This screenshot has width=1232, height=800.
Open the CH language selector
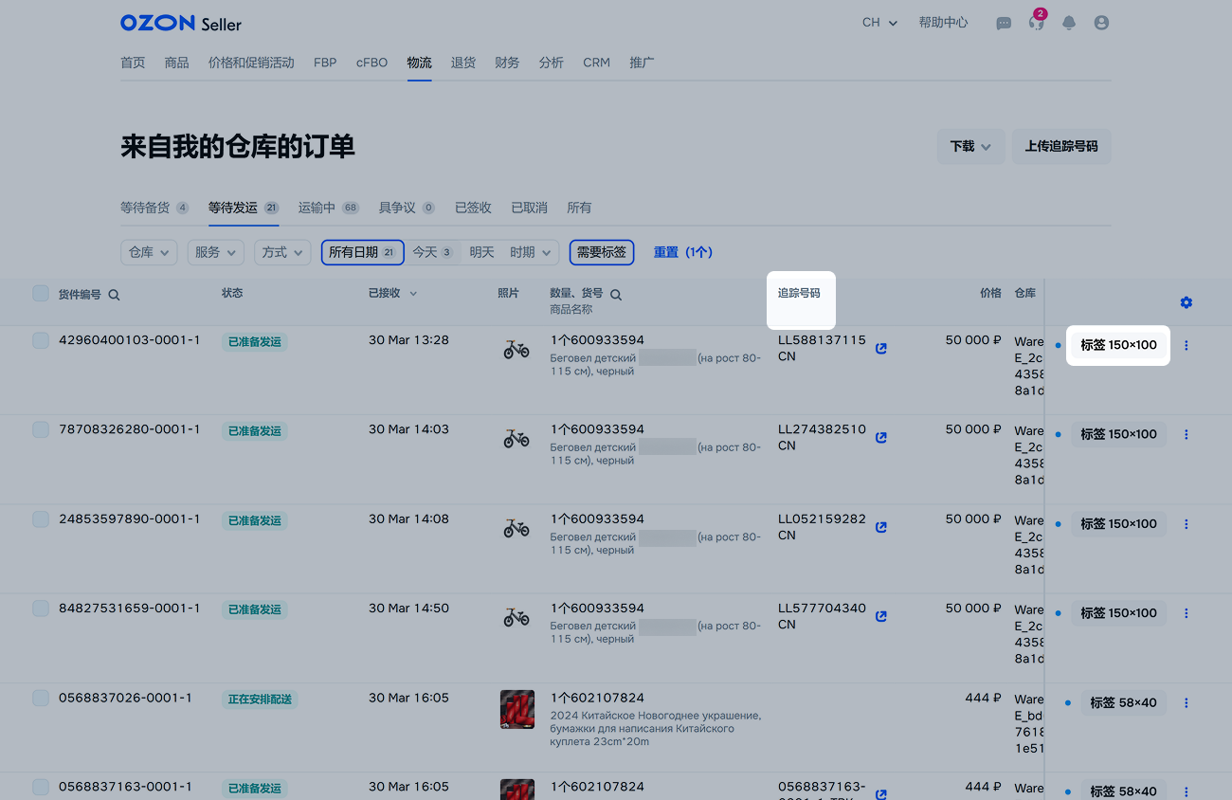coord(879,23)
